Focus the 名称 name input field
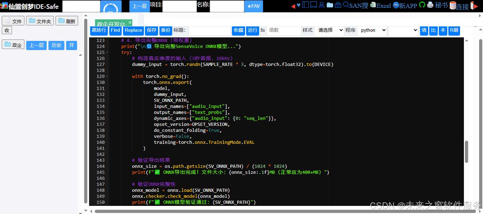Screen dimensions: 483x214 click(x=227, y=6)
